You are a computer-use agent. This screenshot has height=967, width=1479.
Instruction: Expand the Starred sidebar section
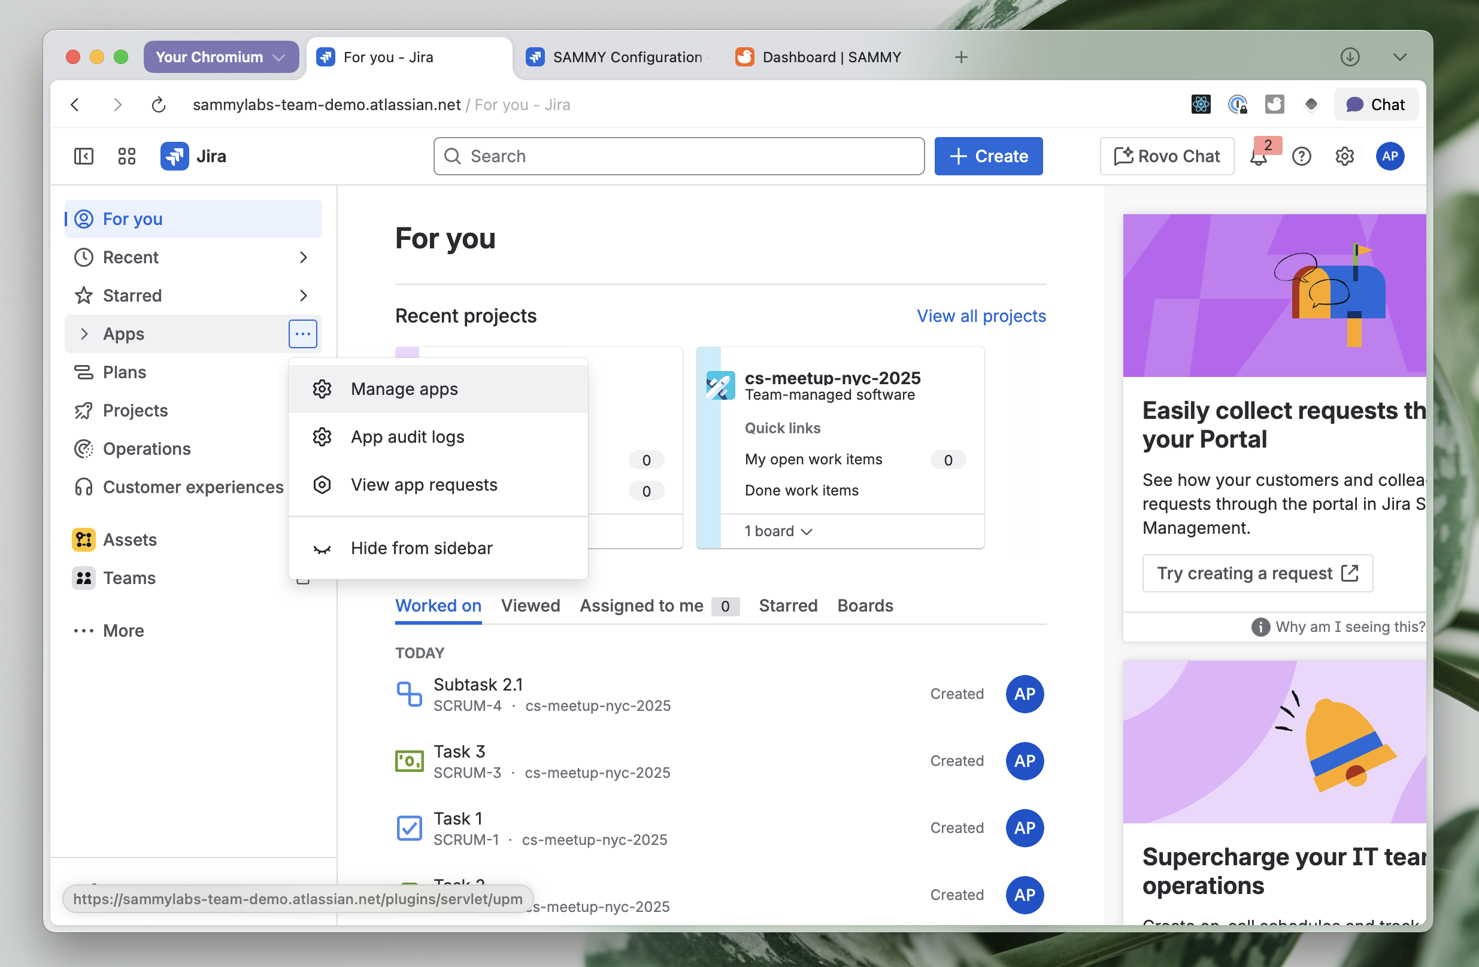(x=302, y=296)
